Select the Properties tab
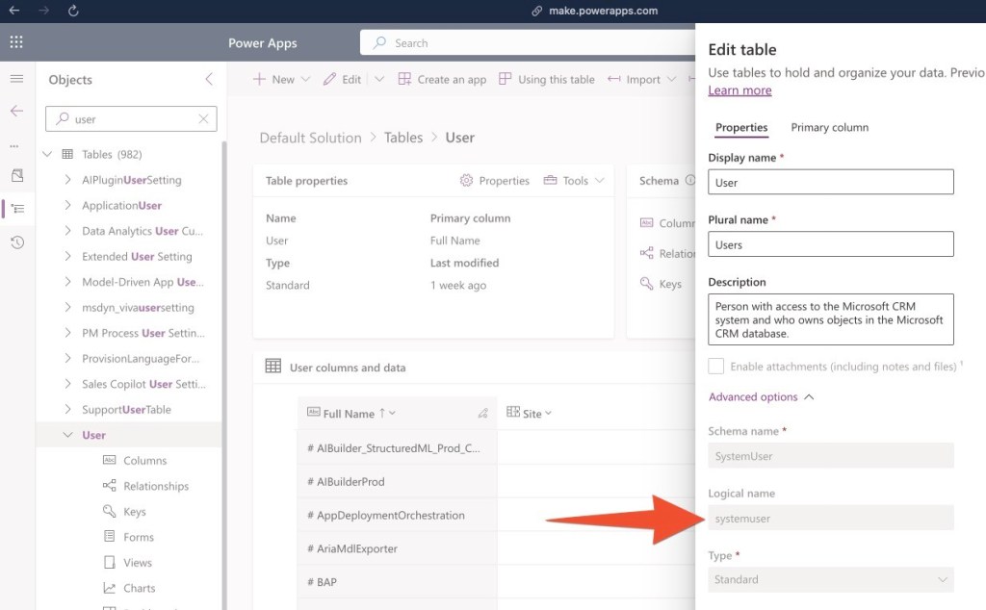The image size is (986, 610). (x=741, y=128)
